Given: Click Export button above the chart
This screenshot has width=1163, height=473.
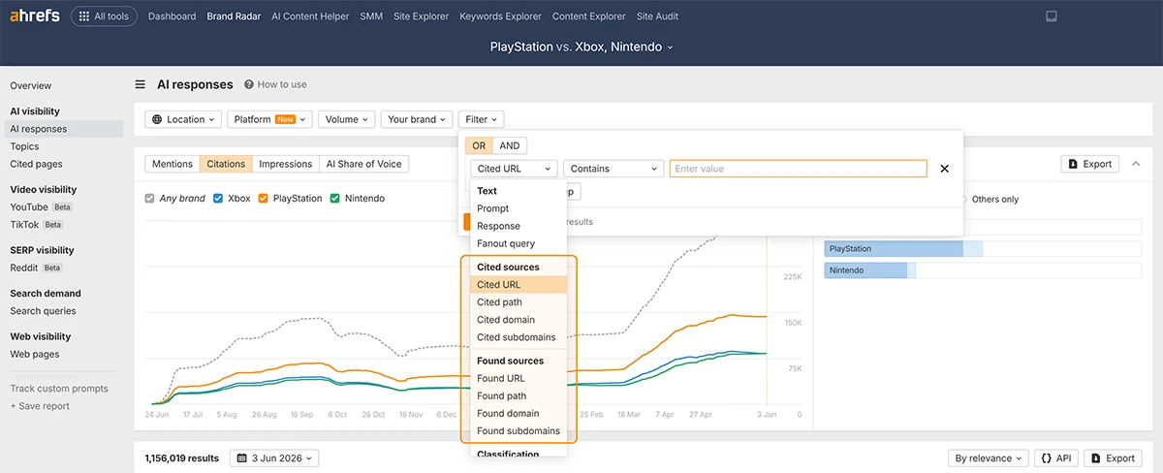Looking at the screenshot, I should click(x=1090, y=164).
